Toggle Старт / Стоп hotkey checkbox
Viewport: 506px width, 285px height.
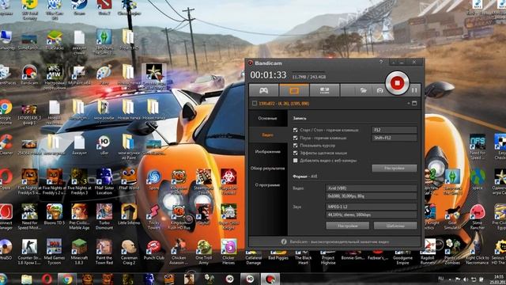coord(295,130)
